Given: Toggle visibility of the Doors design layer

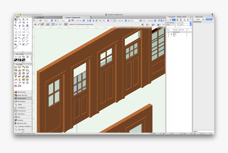Looking at the screenshot, I should [x=169, y=34].
